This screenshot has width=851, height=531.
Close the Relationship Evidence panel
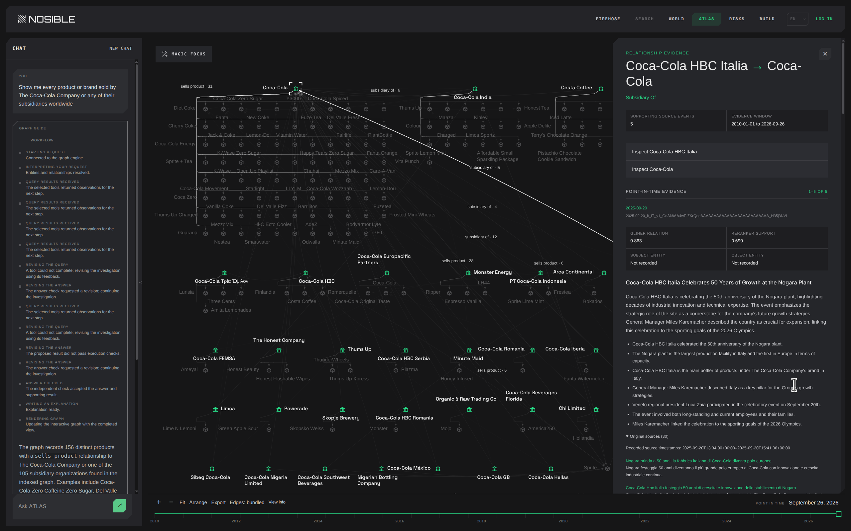[x=825, y=54]
